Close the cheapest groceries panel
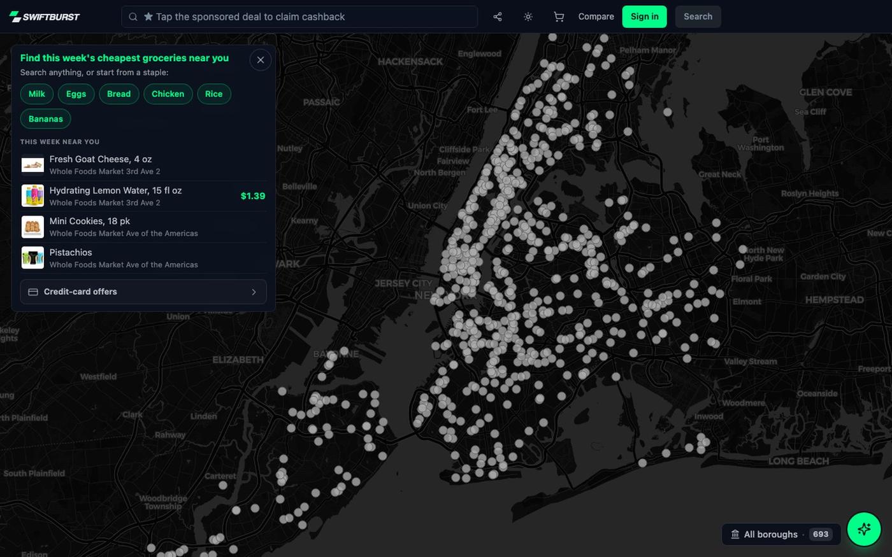The image size is (892, 557). 261,60
